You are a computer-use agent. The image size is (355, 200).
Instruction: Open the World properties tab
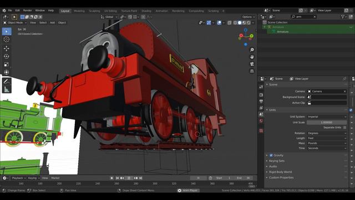(x=261, y=121)
